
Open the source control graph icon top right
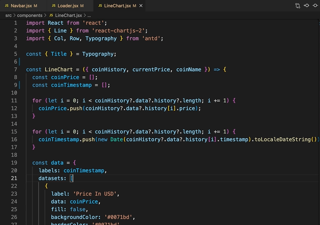click(x=297, y=5)
